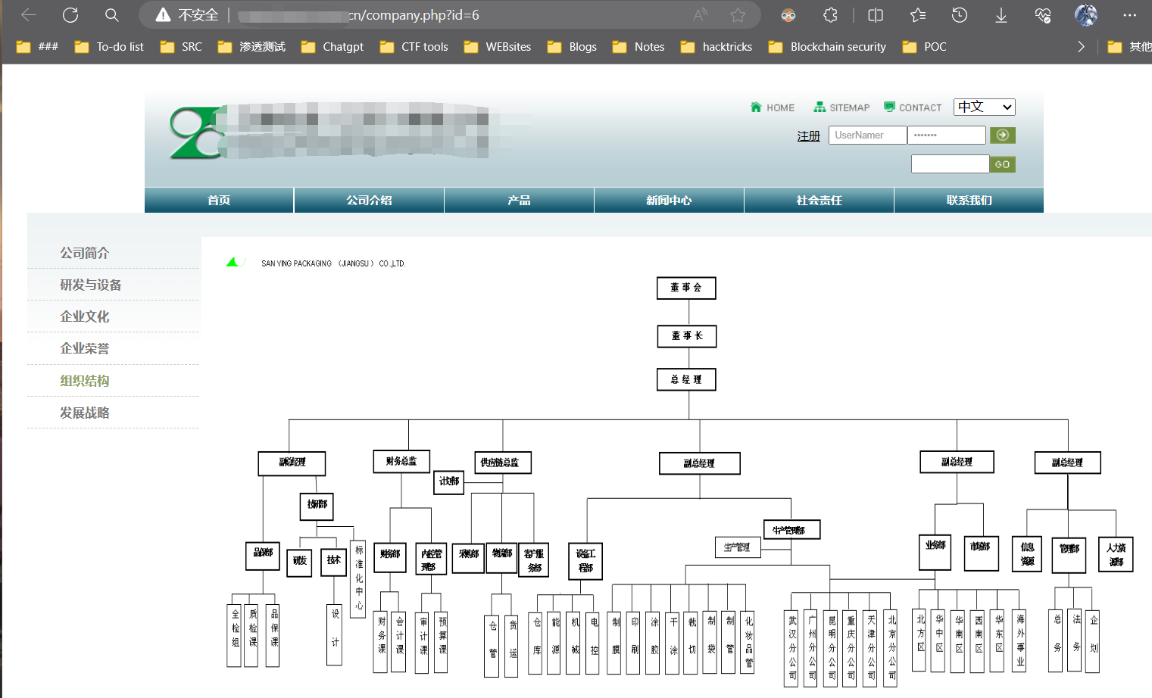1152x698 pixels.
Task: Click the 总经理 box in the org chart
Action: click(686, 379)
